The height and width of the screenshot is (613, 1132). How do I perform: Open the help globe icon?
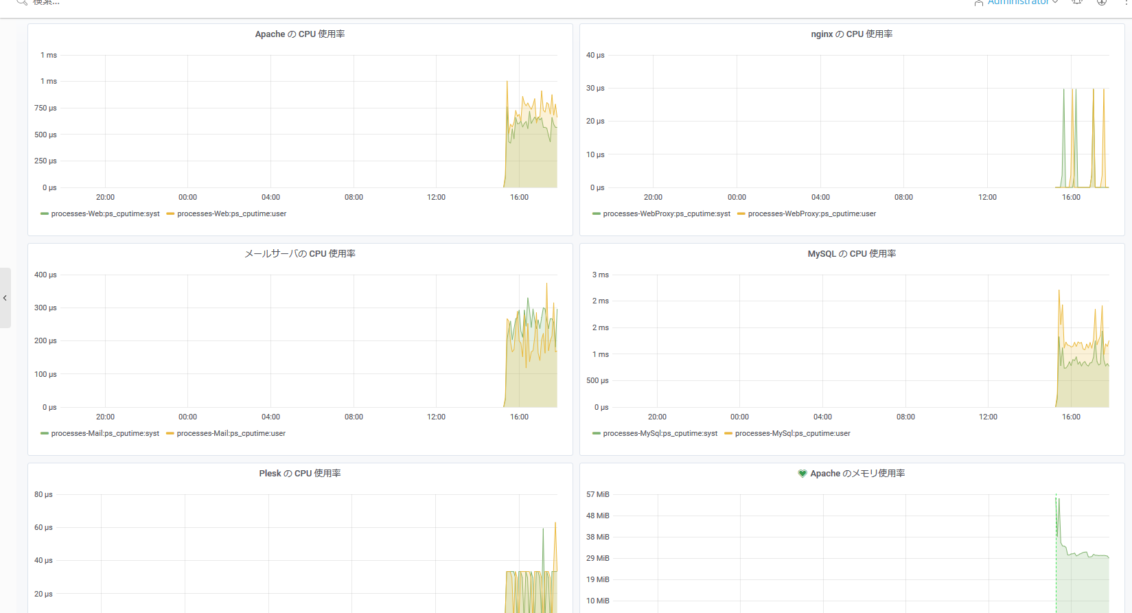point(1102,2)
